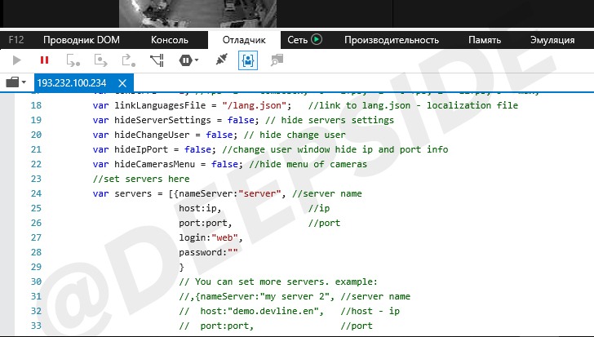
Task: Close the 193.232.100.234 file tab
Action: (x=123, y=83)
